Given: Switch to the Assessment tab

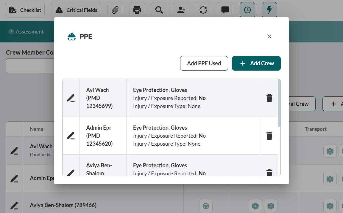Looking at the screenshot, I should (x=26, y=32).
